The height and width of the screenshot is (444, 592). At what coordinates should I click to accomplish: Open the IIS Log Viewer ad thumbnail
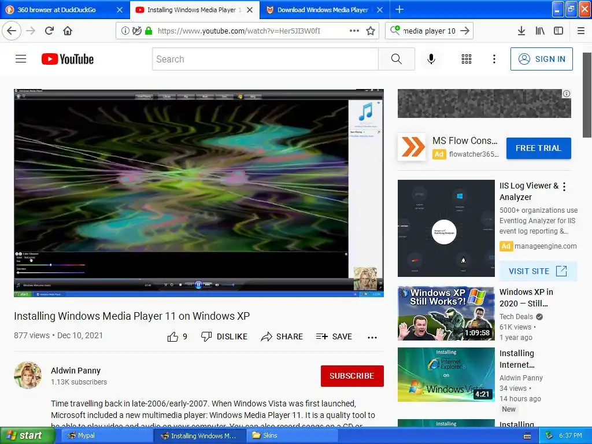coord(446,228)
